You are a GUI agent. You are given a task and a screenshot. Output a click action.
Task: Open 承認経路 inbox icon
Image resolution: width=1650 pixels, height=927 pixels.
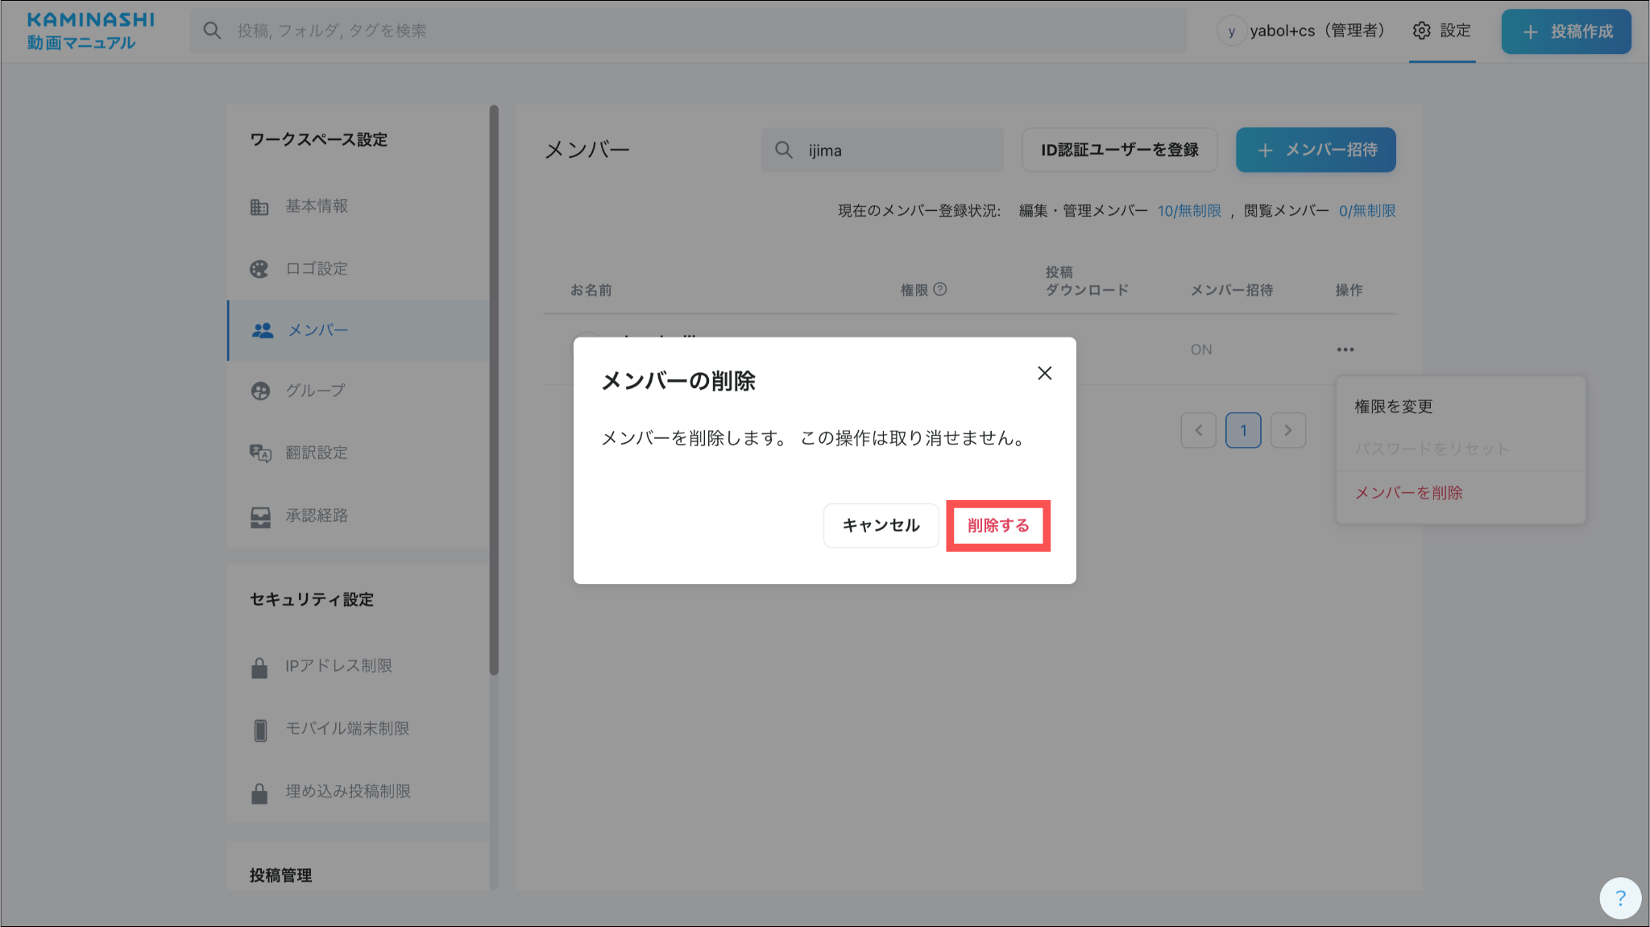(x=259, y=516)
